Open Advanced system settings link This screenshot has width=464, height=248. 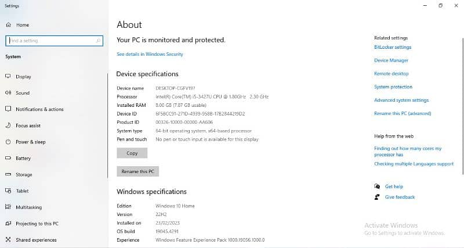point(401,100)
